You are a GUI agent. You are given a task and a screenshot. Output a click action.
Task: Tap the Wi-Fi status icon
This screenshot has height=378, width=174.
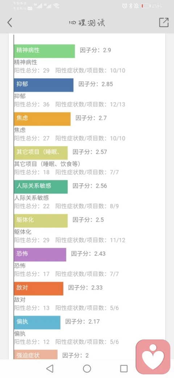[x=56, y=6]
